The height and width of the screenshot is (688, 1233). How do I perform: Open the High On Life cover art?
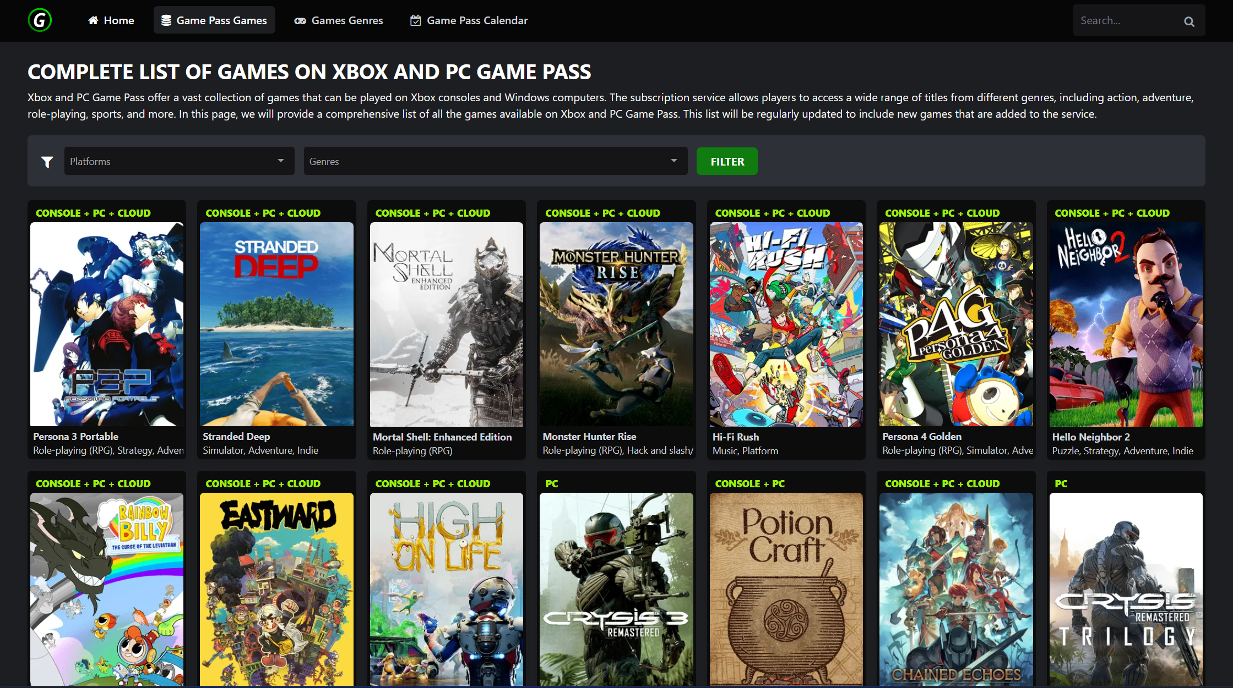[447, 589]
